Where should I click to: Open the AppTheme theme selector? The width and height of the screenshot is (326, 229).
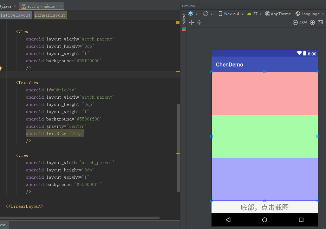coord(278,14)
